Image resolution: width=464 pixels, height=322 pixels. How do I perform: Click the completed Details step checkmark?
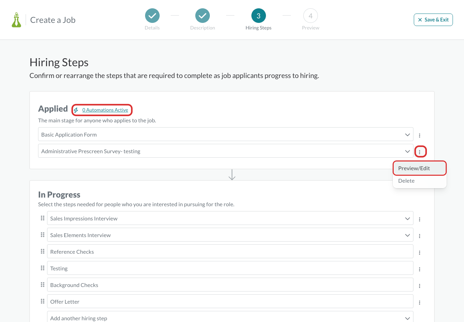click(152, 16)
